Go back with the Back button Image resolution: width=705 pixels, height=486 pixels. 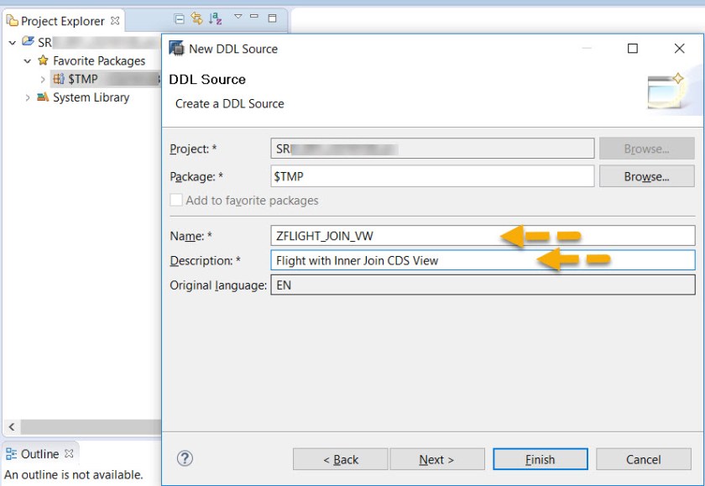pyautogui.click(x=341, y=459)
